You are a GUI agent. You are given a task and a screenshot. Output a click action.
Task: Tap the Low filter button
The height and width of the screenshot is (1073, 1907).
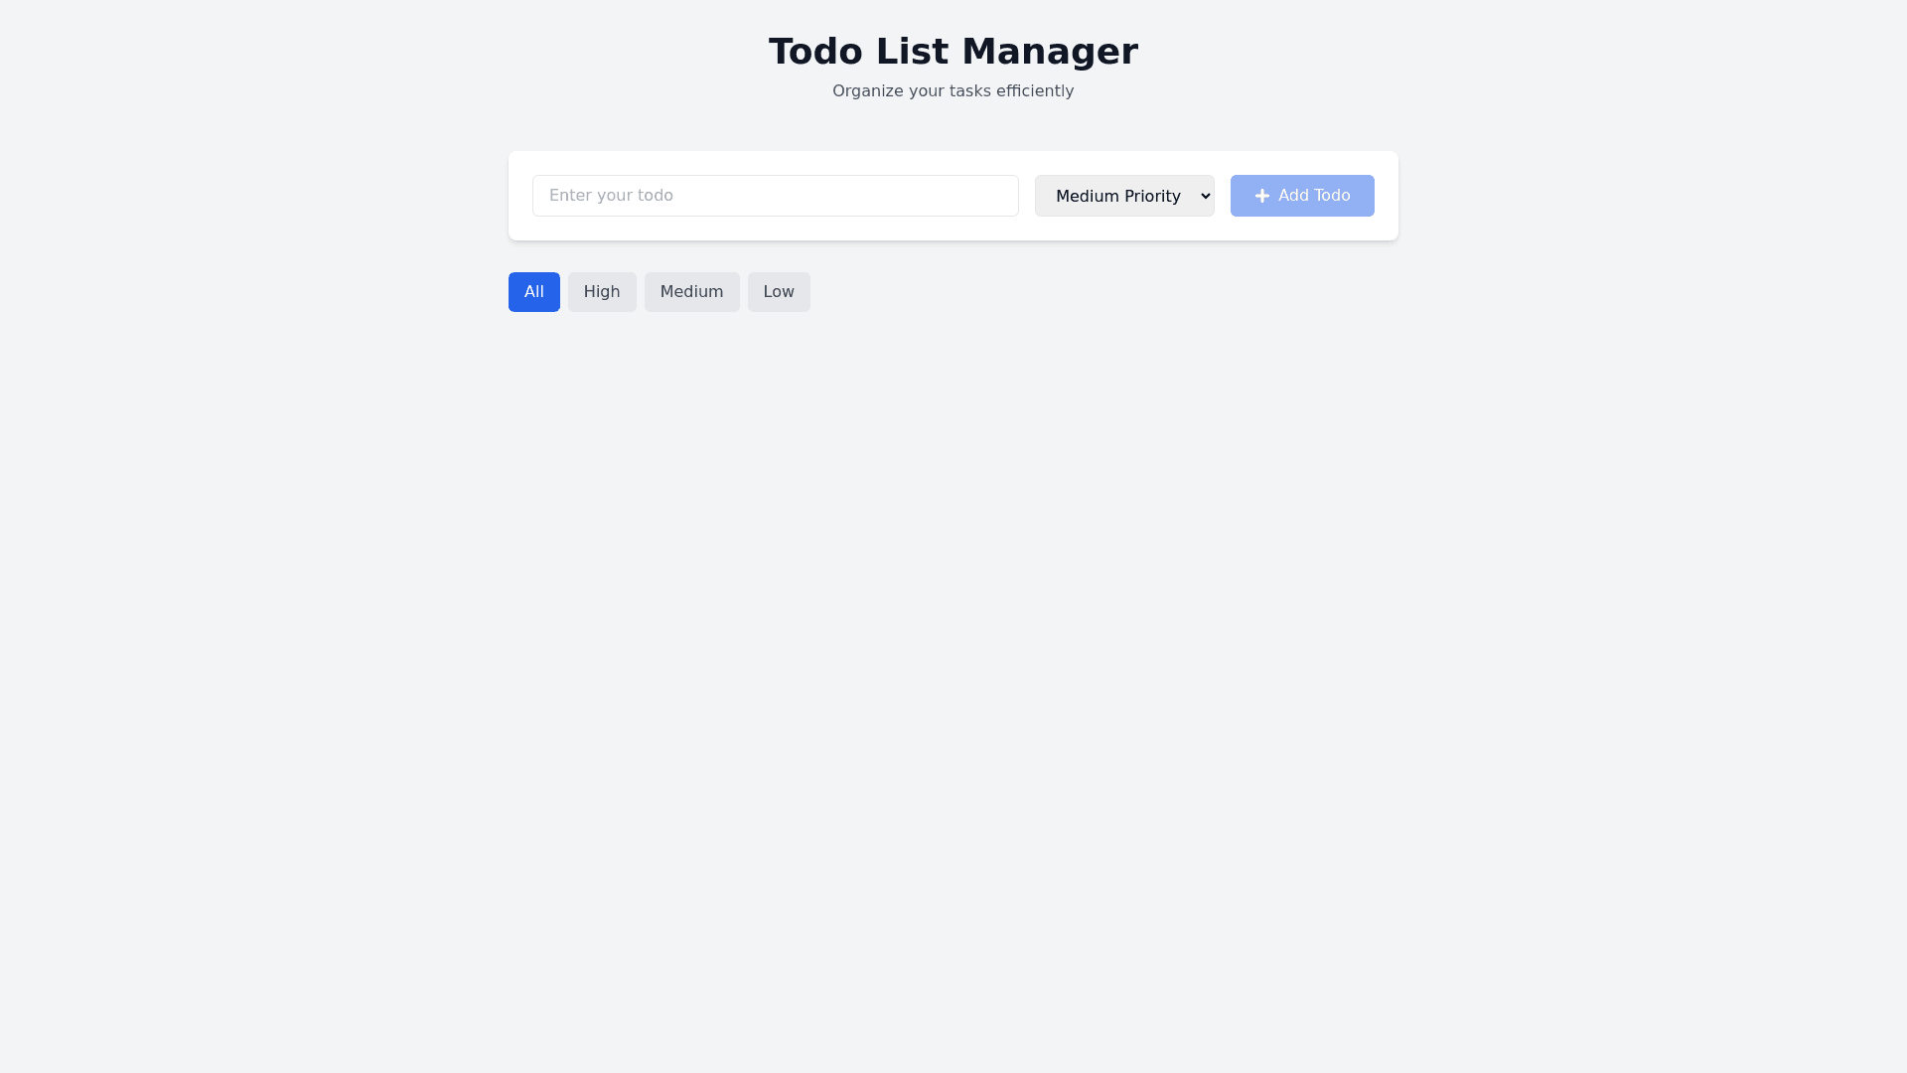779,292
